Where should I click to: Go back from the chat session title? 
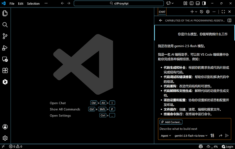tap(161, 20)
